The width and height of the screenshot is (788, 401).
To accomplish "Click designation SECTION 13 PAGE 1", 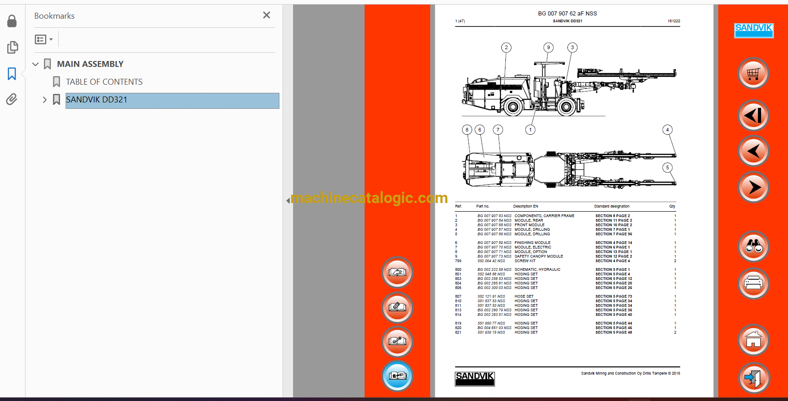I will click(x=614, y=252).
